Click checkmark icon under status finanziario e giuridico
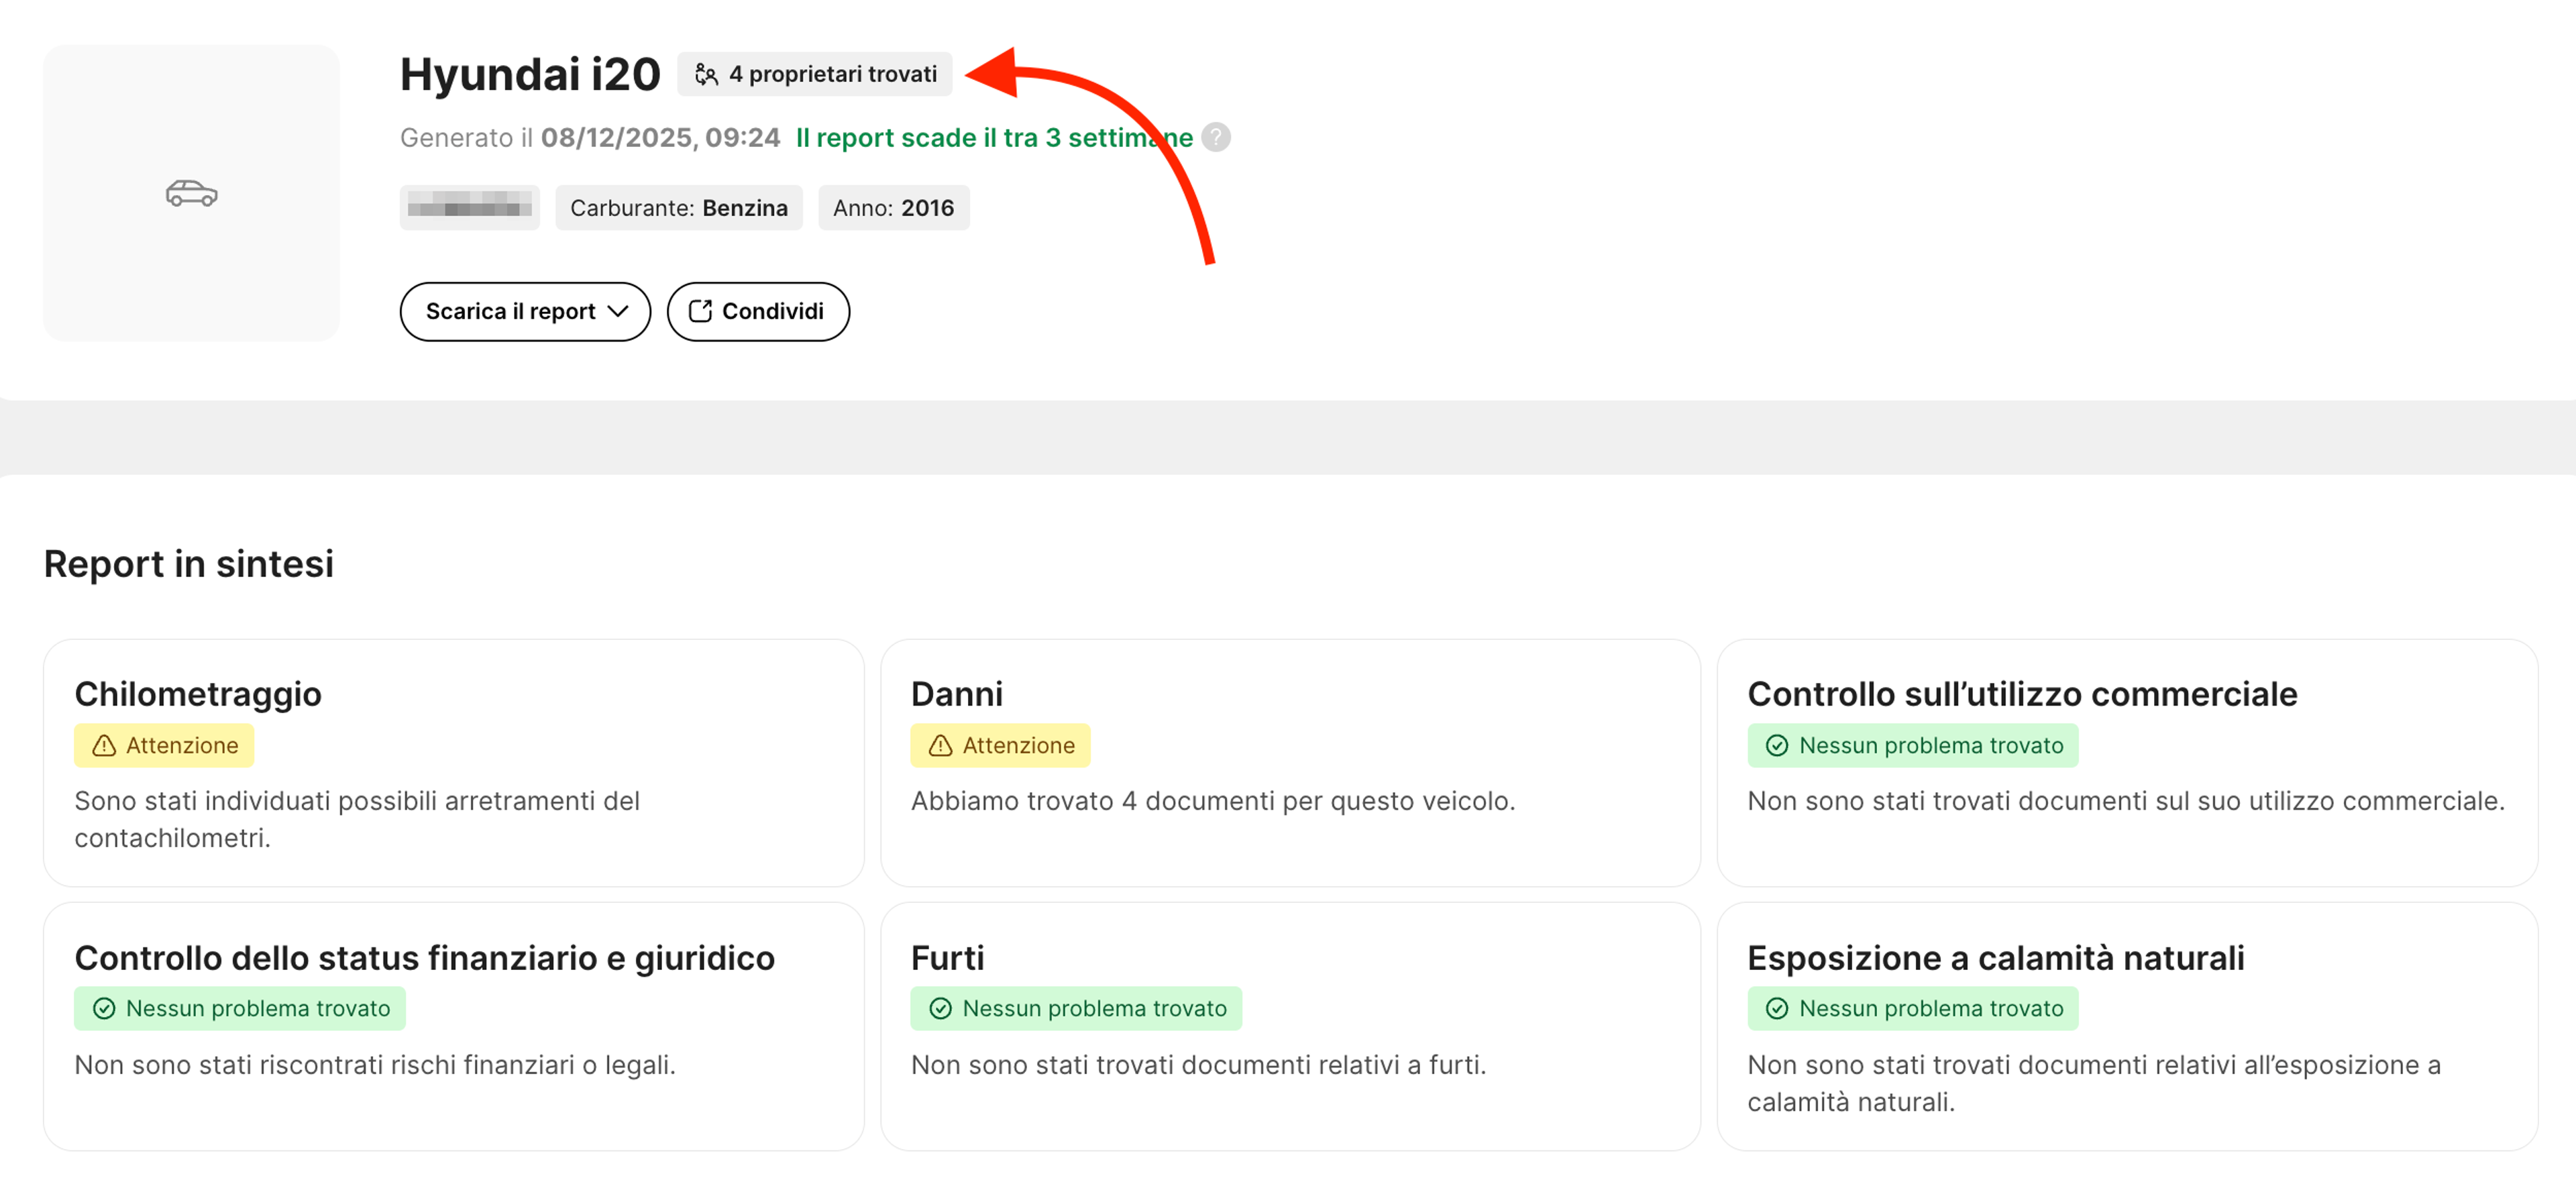2576x1184 pixels. (x=104, y=1008)
